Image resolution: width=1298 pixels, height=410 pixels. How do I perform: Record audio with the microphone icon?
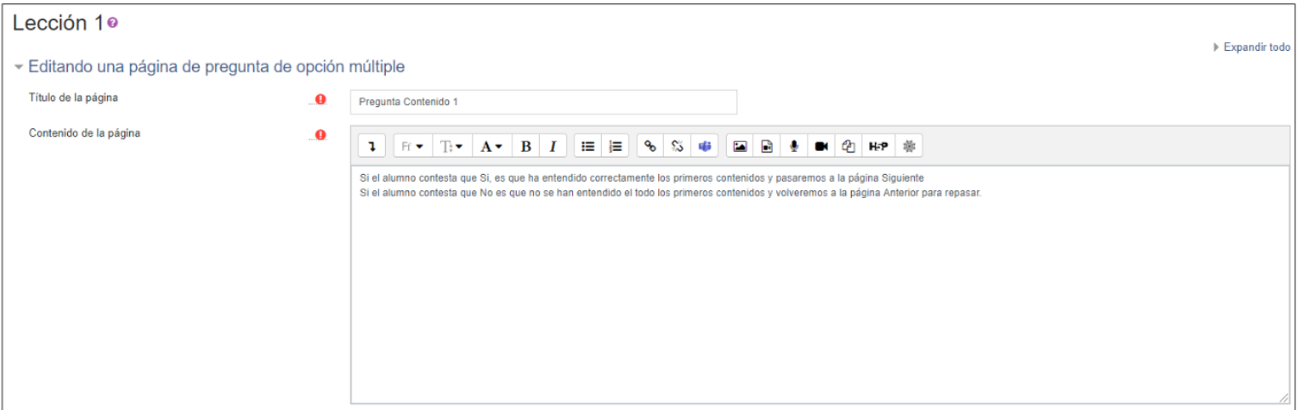pos(794,146)
